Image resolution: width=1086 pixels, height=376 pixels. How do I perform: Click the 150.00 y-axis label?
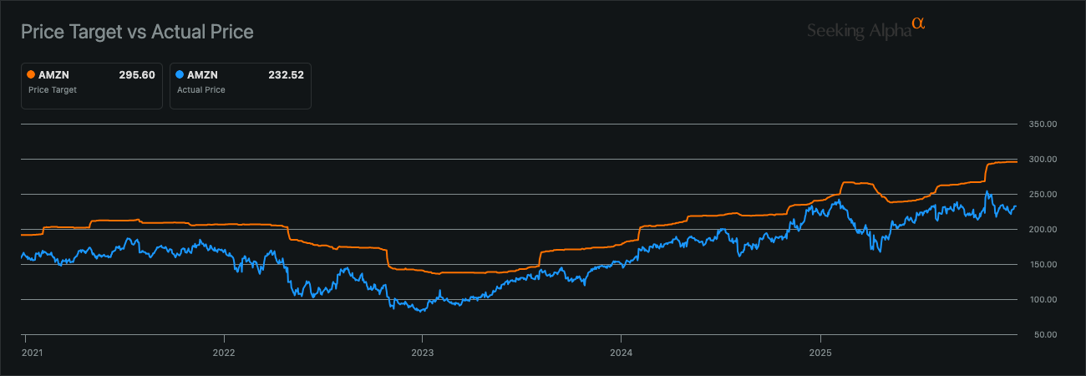pos(1043,265)
